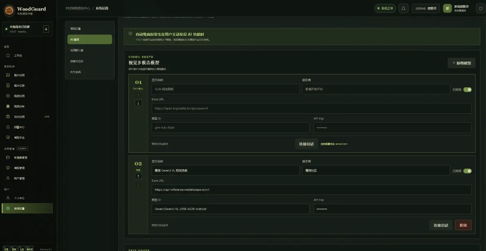Click 连接测试 for the GLM model
Screen dimensions: 486x251
coord(306,144)
